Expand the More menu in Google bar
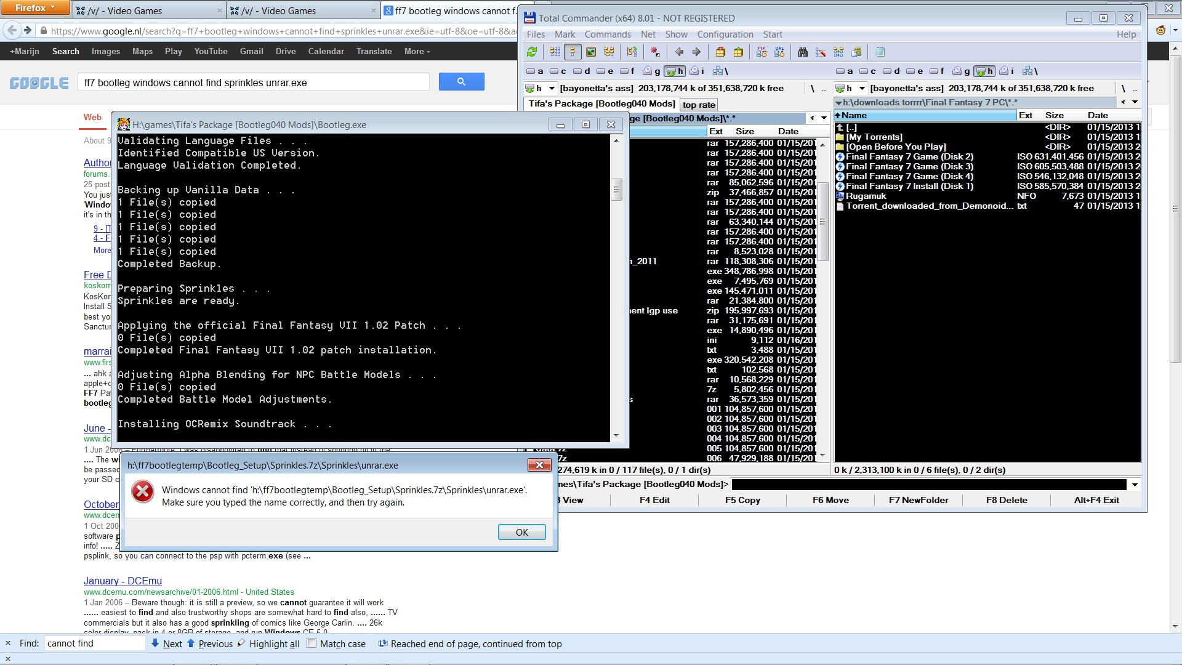Screen dimensions: 1182x665 (417, 52)
